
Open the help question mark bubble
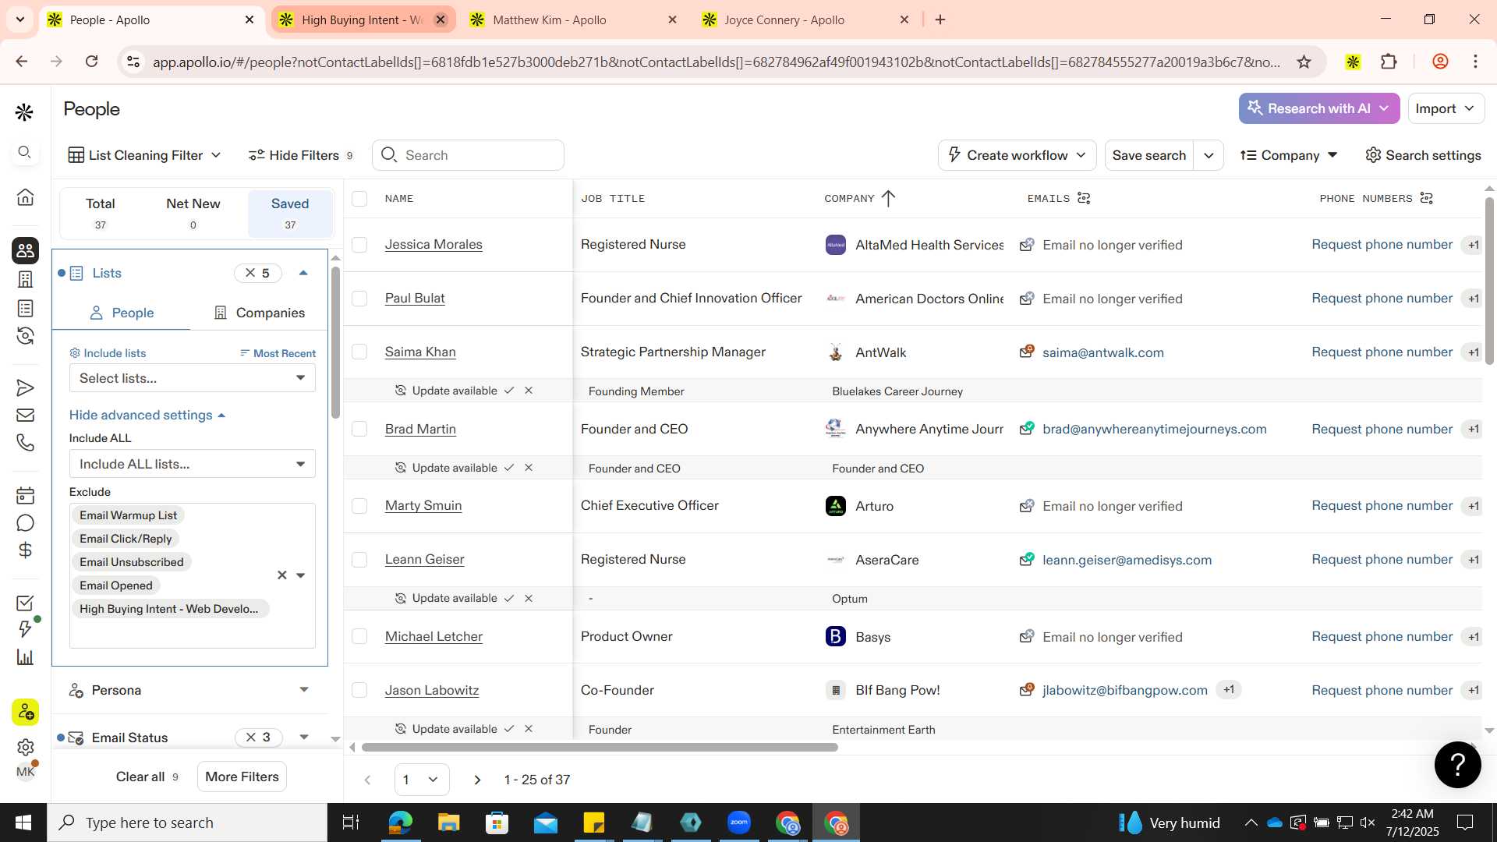coord(1457,765)
